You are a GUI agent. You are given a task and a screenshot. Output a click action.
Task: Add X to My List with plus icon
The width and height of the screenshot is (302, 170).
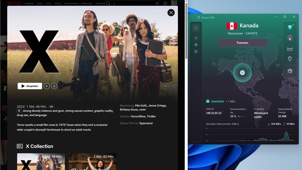47,86
